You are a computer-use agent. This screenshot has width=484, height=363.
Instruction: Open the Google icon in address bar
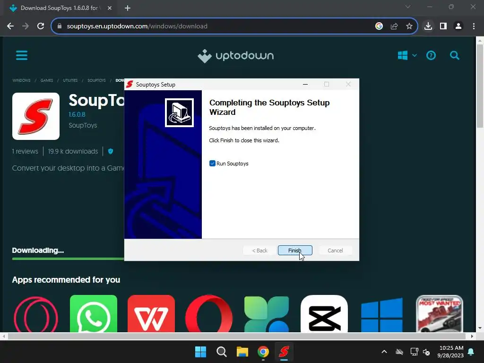pos(379,26)
